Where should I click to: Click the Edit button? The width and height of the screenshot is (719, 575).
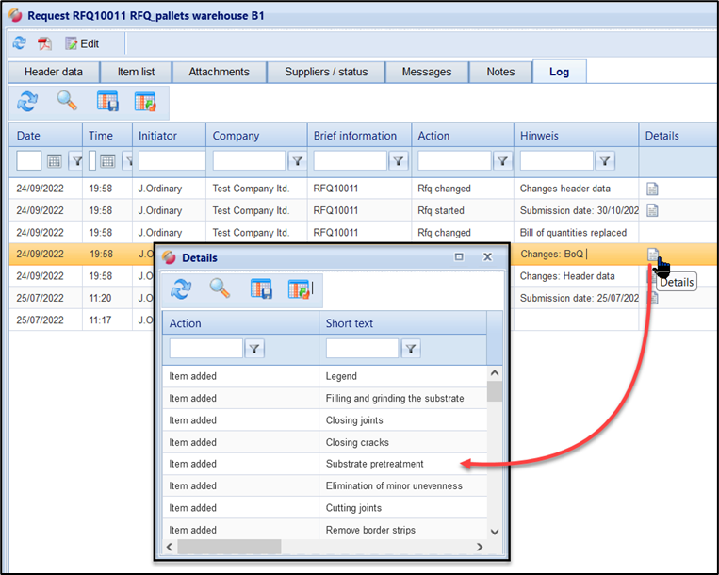point(81,43)
